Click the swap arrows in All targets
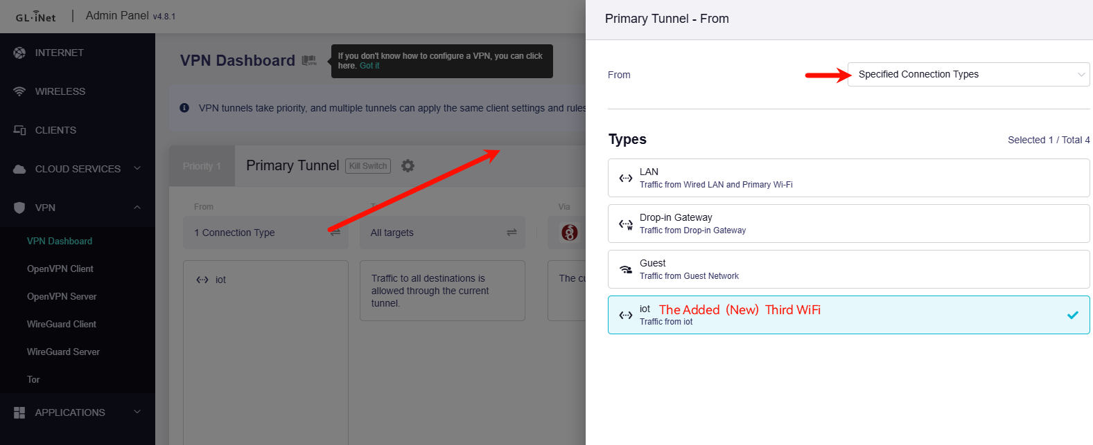The image size is (1093, 445). (x=511, y=233)
